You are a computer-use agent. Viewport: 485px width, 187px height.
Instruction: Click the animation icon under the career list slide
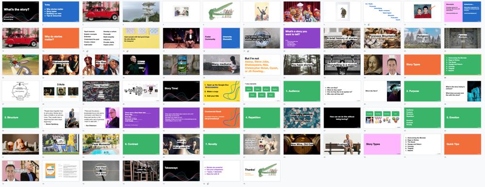[369, 24]
